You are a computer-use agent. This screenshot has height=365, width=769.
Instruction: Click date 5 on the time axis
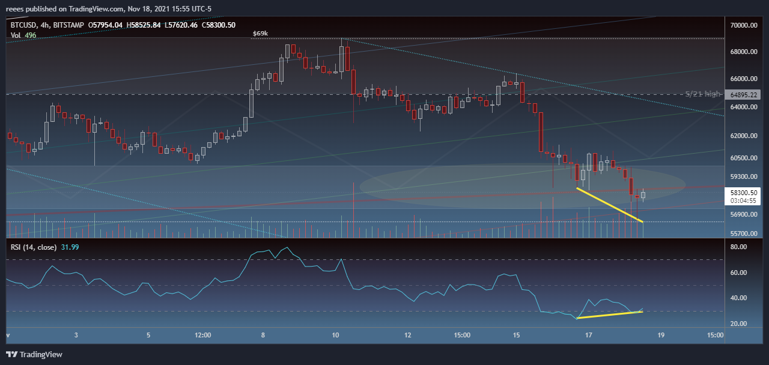[x=148, y=334]
